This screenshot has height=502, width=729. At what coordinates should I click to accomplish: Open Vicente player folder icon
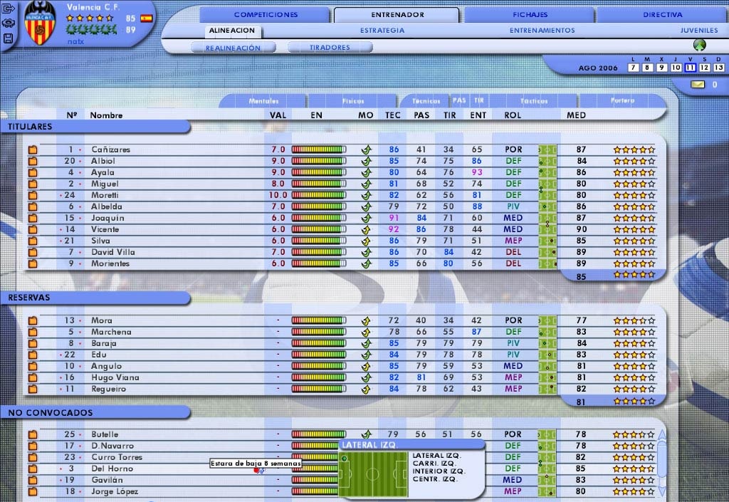point(33,229)
